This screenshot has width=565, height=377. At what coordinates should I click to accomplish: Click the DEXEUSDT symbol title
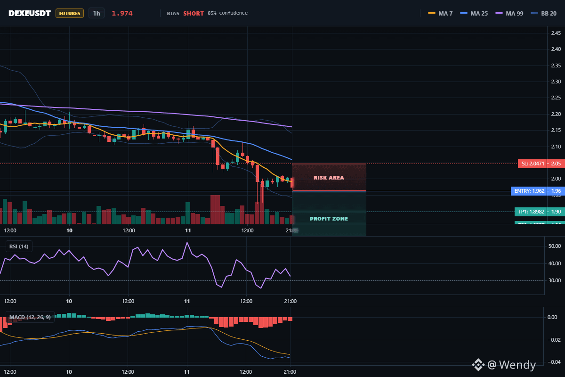[30, 13]
